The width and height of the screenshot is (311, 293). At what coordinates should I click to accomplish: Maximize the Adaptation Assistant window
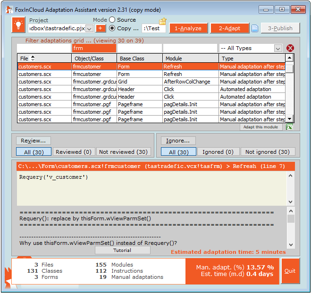tap(282, 9)
